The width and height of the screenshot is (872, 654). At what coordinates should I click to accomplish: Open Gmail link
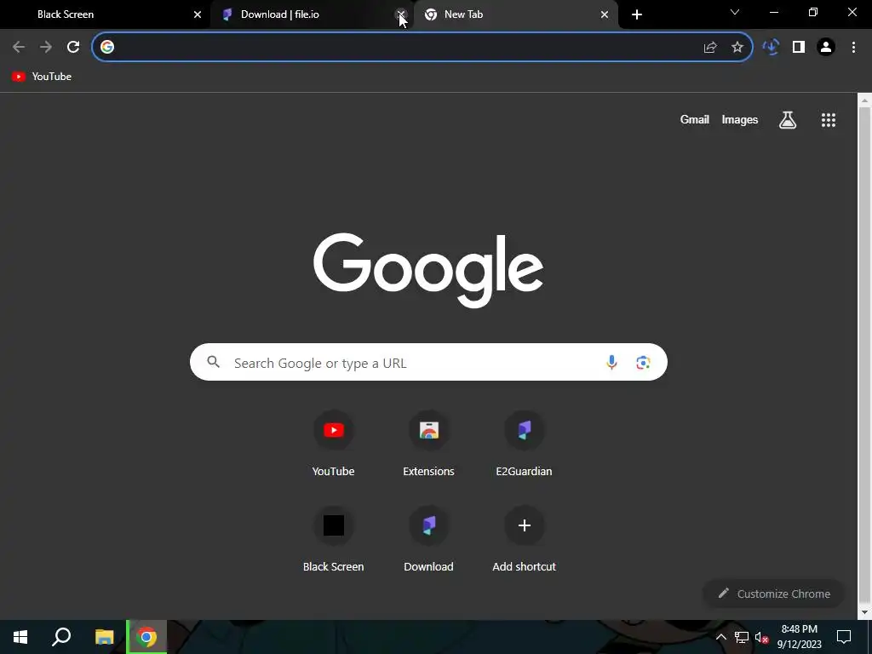pyautogui.click(x=695, y=119)
